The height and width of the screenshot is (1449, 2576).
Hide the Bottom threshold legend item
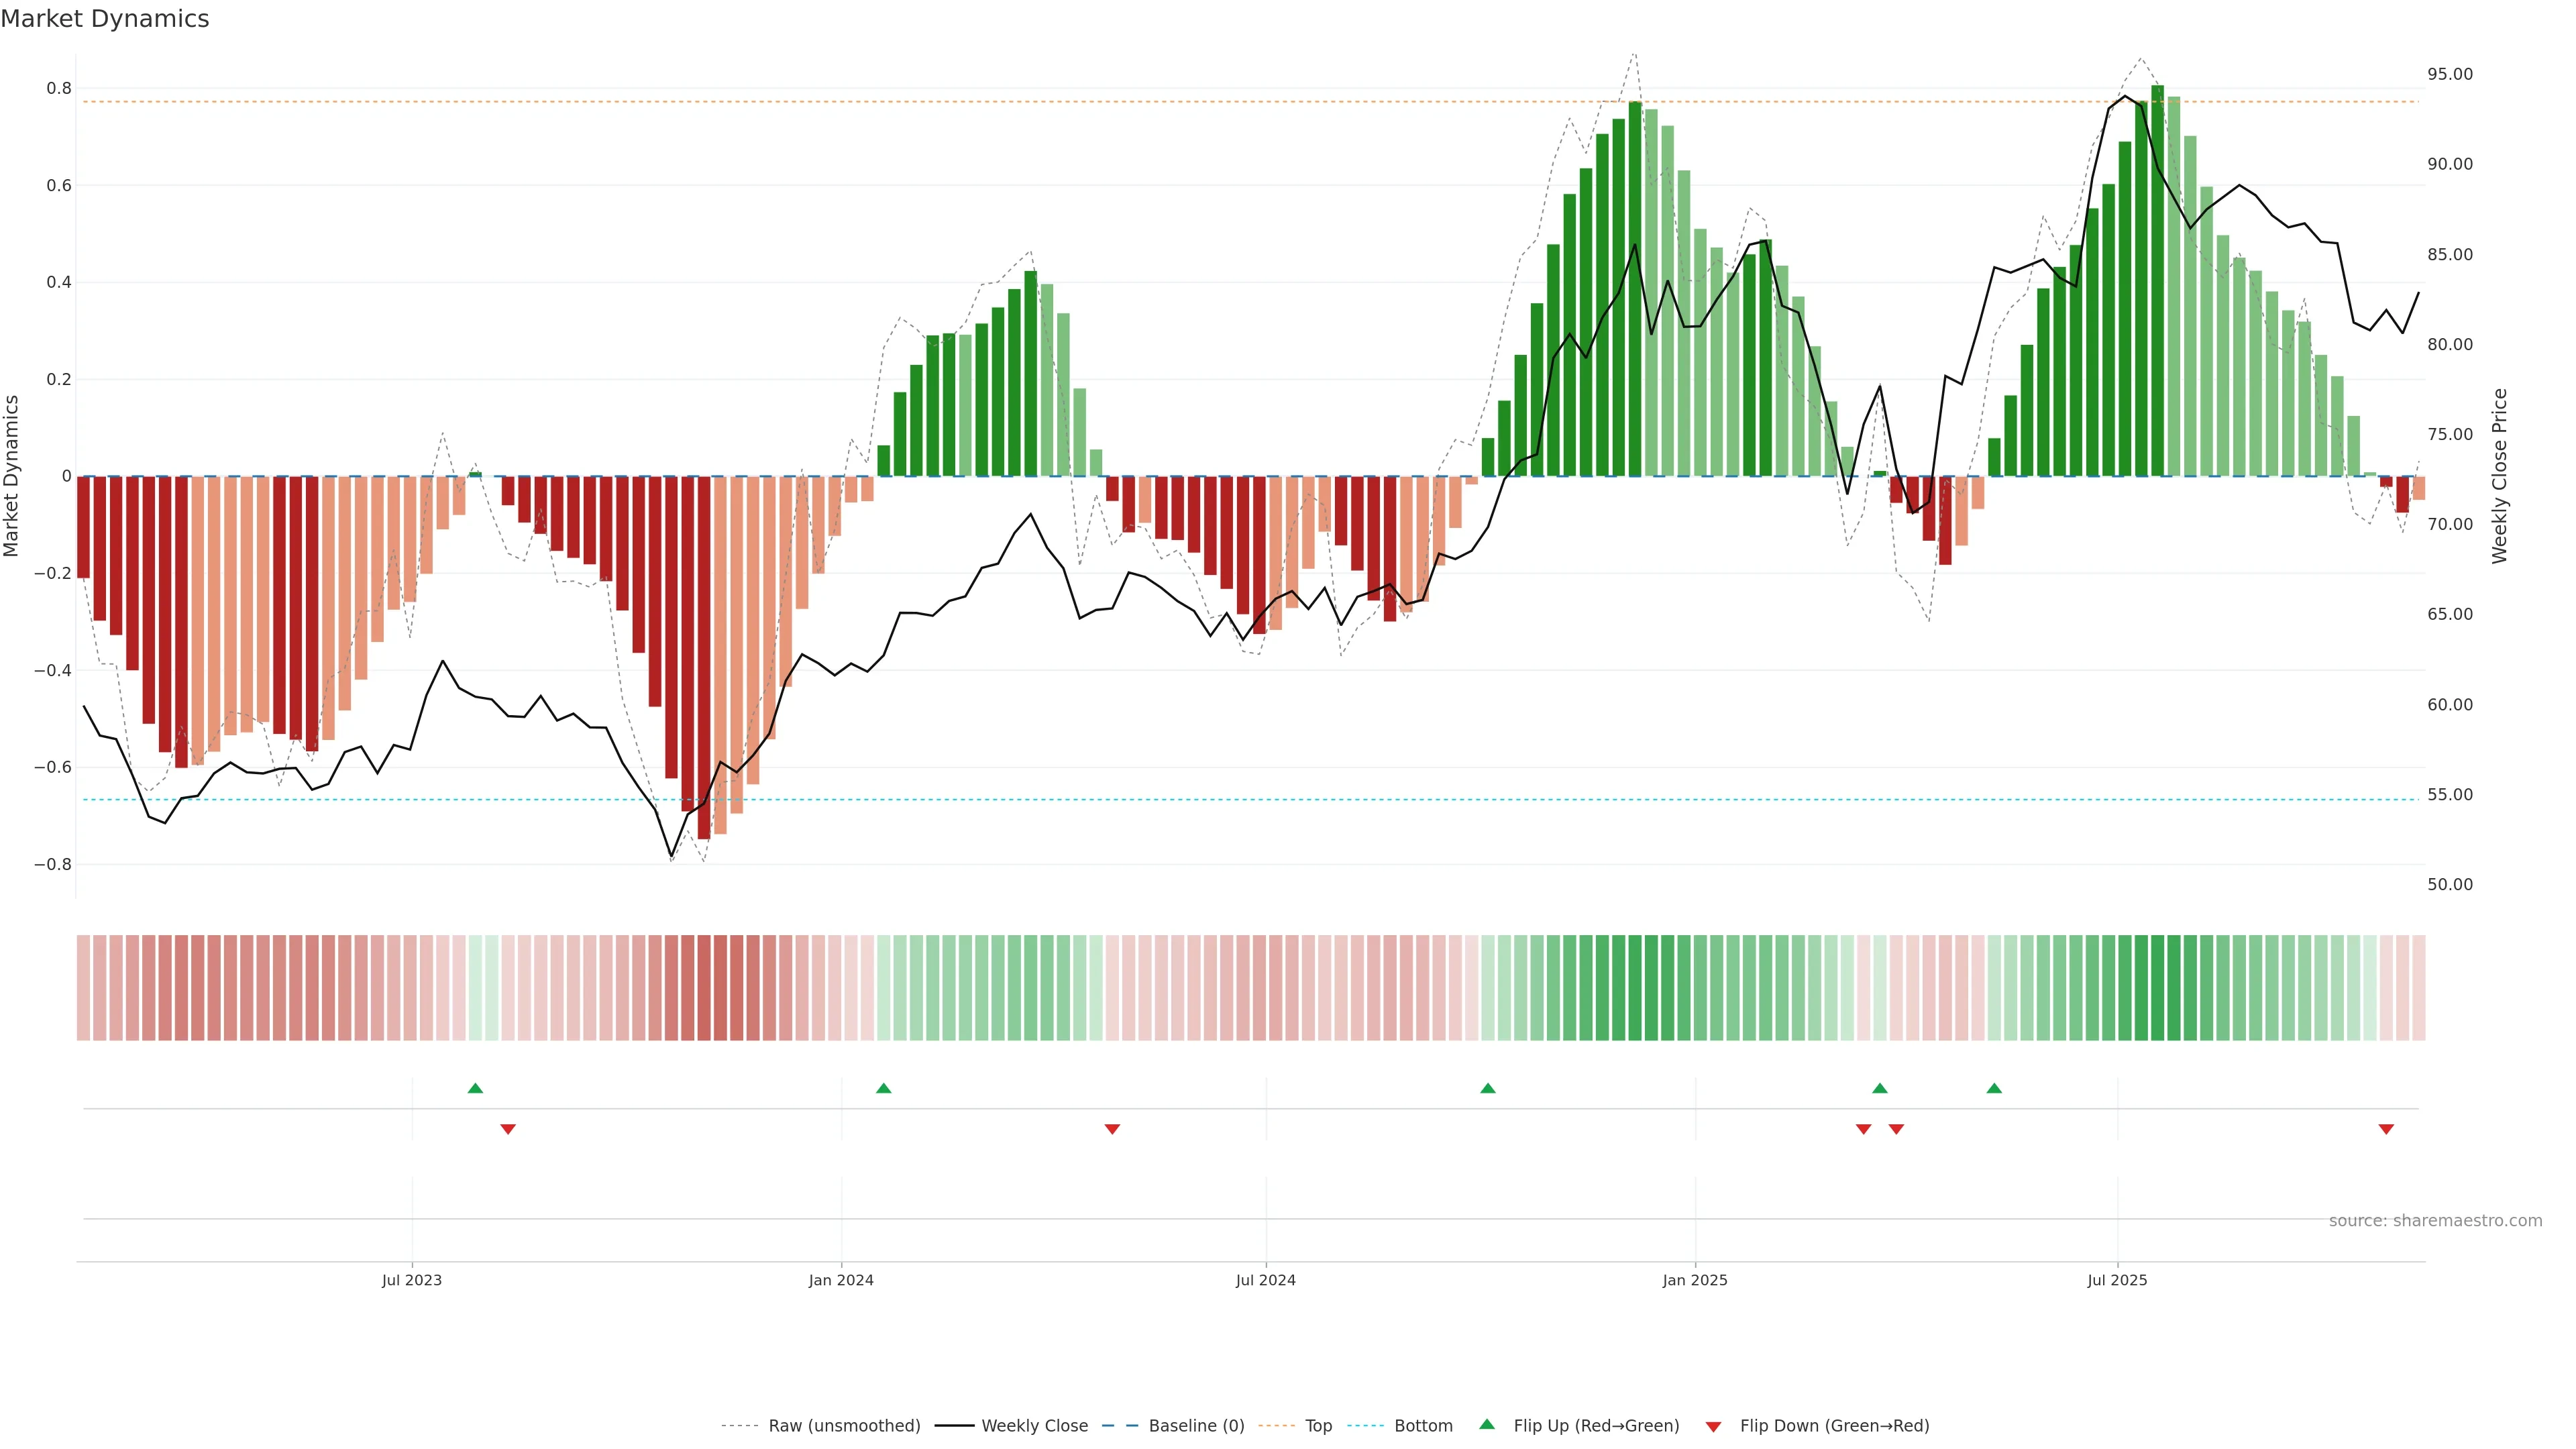tap(1423, 1426)
